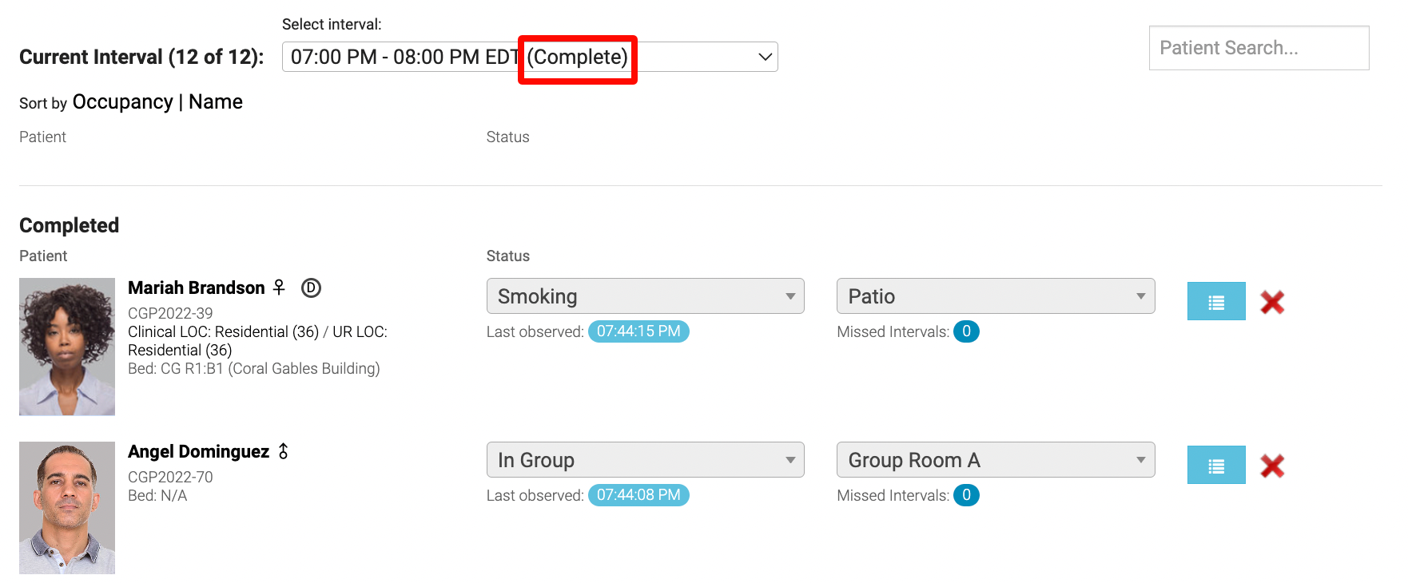Screen dimensions: 1408x583
Task: Click Angel Dominguez's photo thumbnail
Action: pyautogui.click(x=67, y=508)
